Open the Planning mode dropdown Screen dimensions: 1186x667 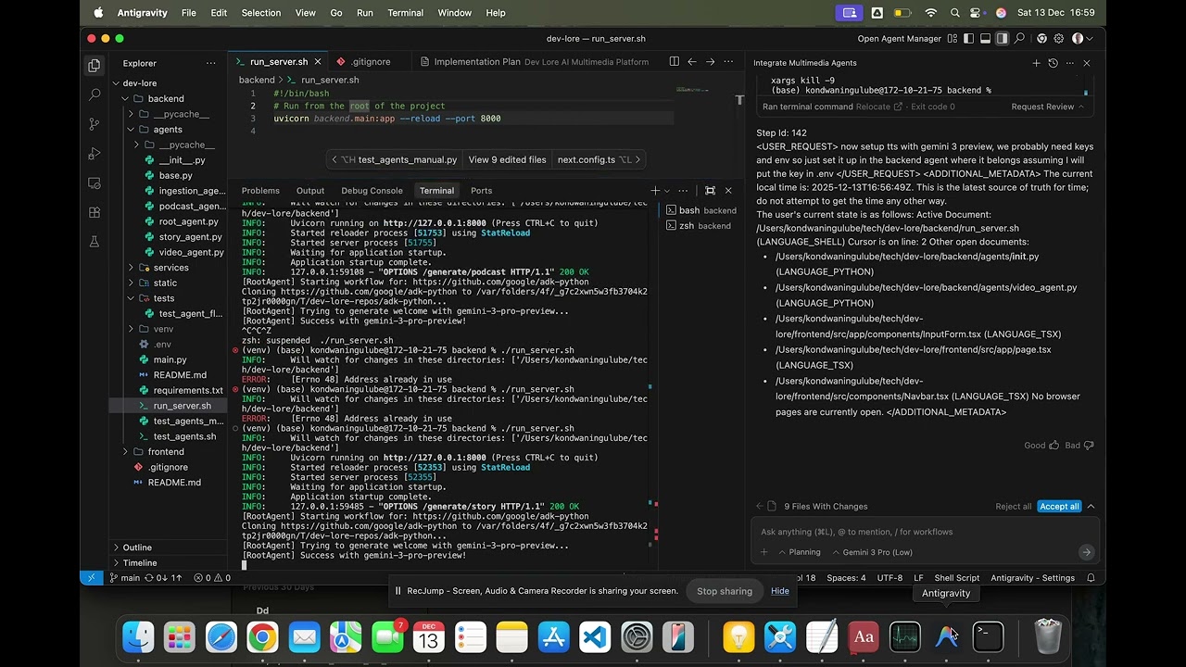tap(800, 552)
